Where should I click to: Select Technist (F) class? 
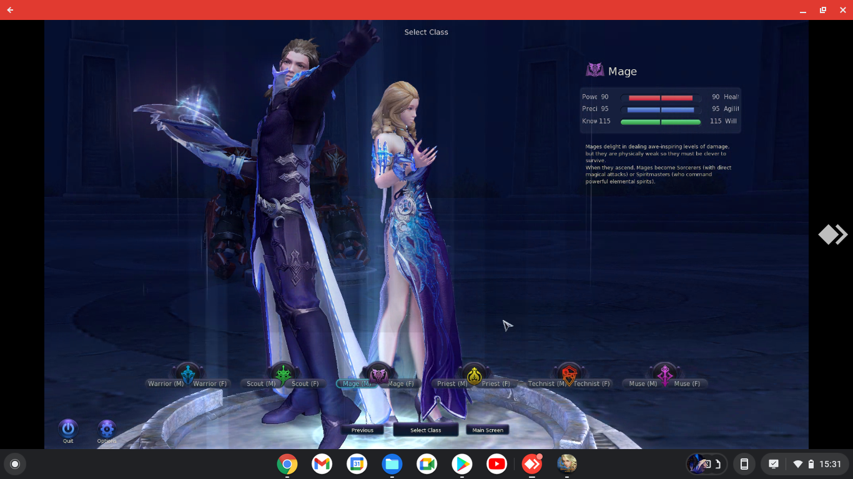(x=592, y=384)
